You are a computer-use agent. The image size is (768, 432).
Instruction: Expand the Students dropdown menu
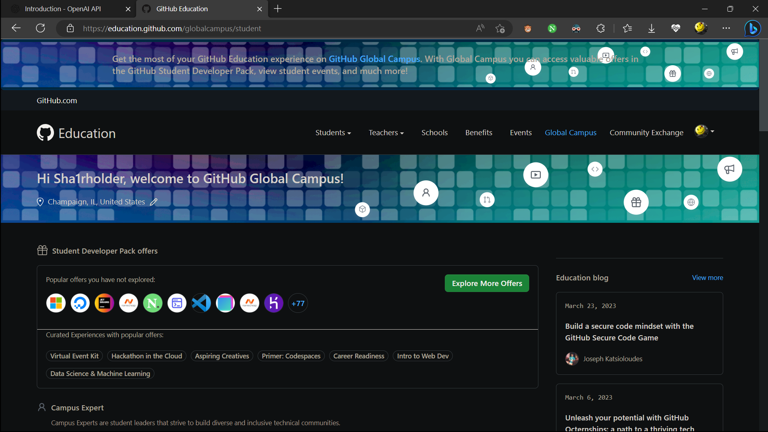click(333, 133)
